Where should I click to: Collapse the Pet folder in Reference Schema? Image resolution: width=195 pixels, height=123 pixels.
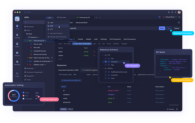[103, 55]
